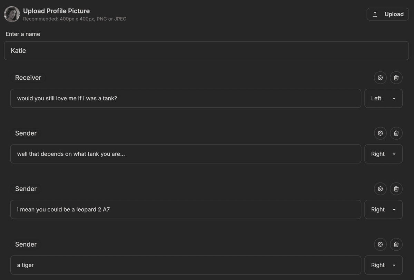This screenshot has height=280, width=414.
Task: Expand alignment dropdown for leopard 2 A7 message
Action: [383, 209]
